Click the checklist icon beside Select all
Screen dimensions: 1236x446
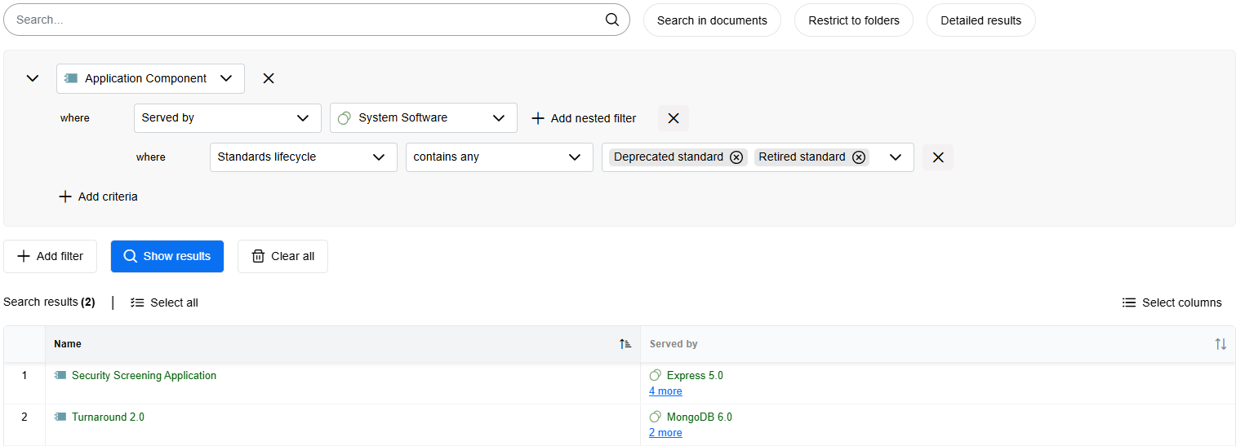pyautogui.click(x=137, y=302)
